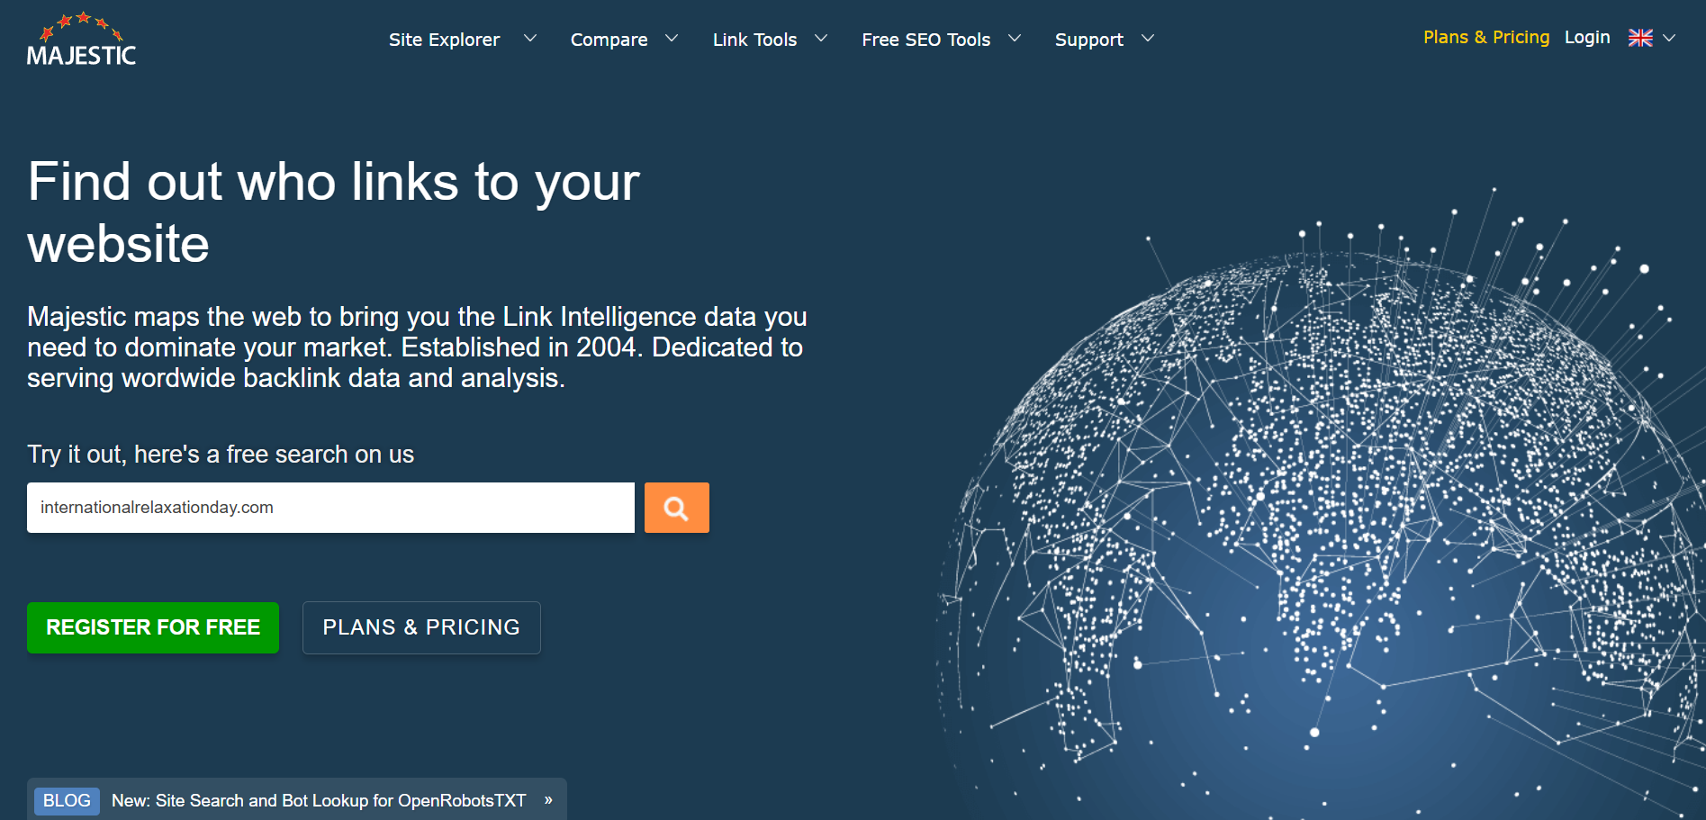The width and height of the screenshot is (1706, 820).
Task: Open the Site Explorer menu
Action: click(x=444, y=40)
